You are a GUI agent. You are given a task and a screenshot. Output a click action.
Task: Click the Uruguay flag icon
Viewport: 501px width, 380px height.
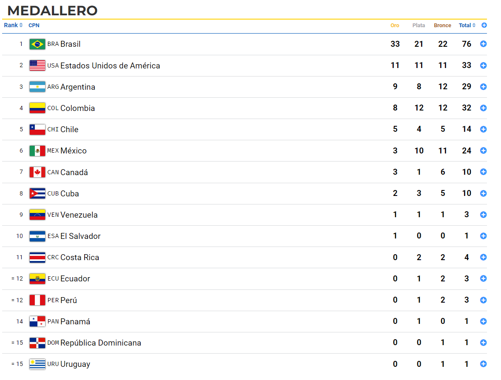click(37, 364)
